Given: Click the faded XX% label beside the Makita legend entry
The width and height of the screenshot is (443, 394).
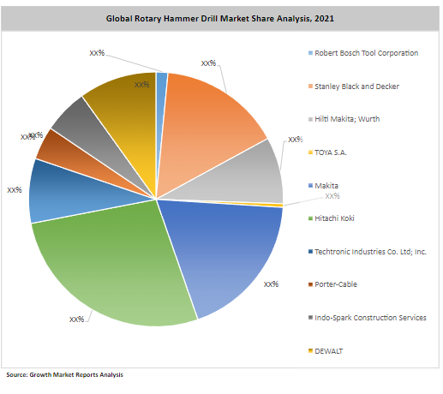Looking at the screenshot, I should [332, 196].
